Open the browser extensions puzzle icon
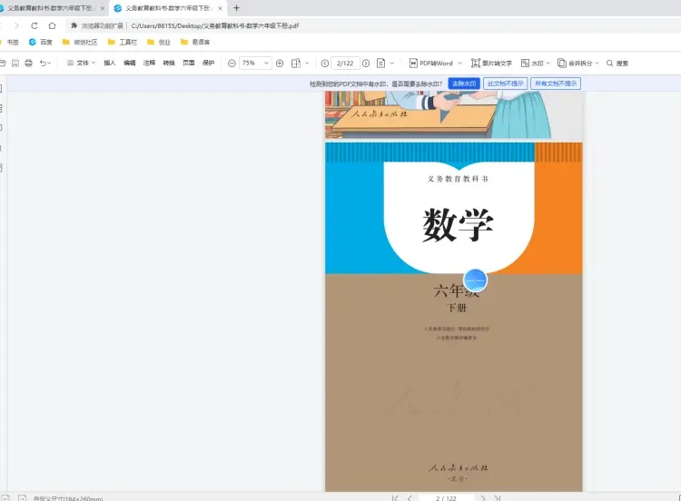Screen dimensions: 681x501 pyautogui.click(x=74, y=25)
